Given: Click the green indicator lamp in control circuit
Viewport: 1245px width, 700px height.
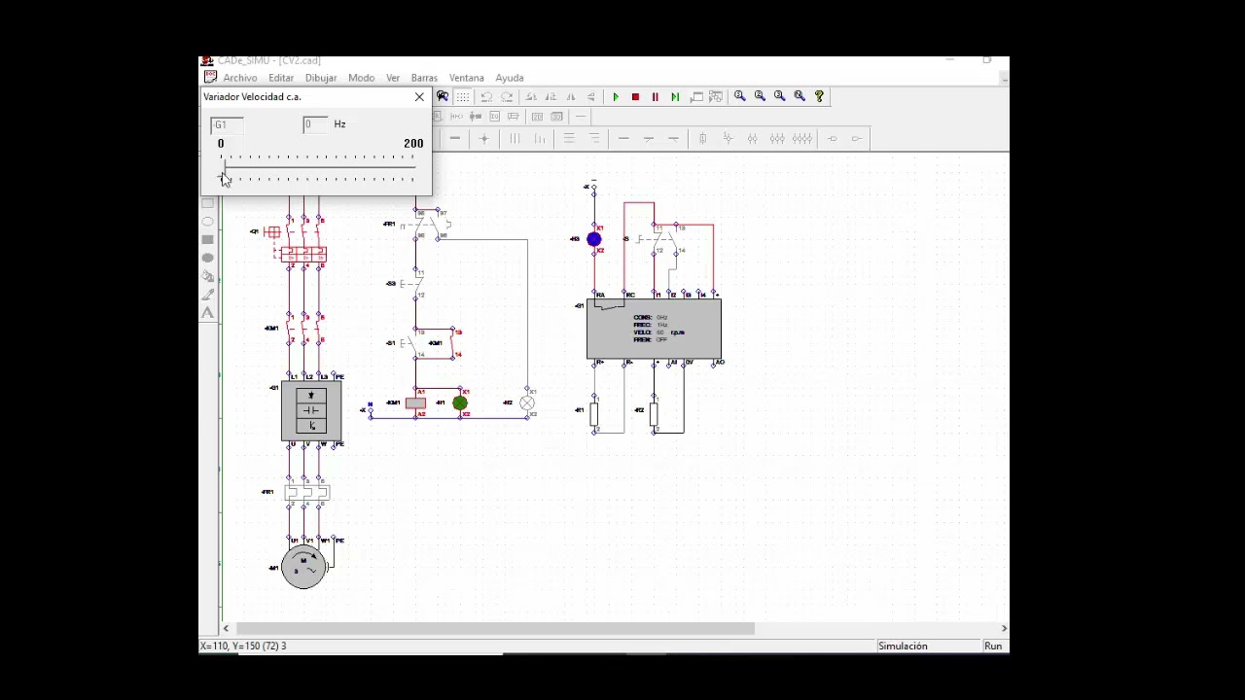Looking at the screenshot, I should [460, 402].
